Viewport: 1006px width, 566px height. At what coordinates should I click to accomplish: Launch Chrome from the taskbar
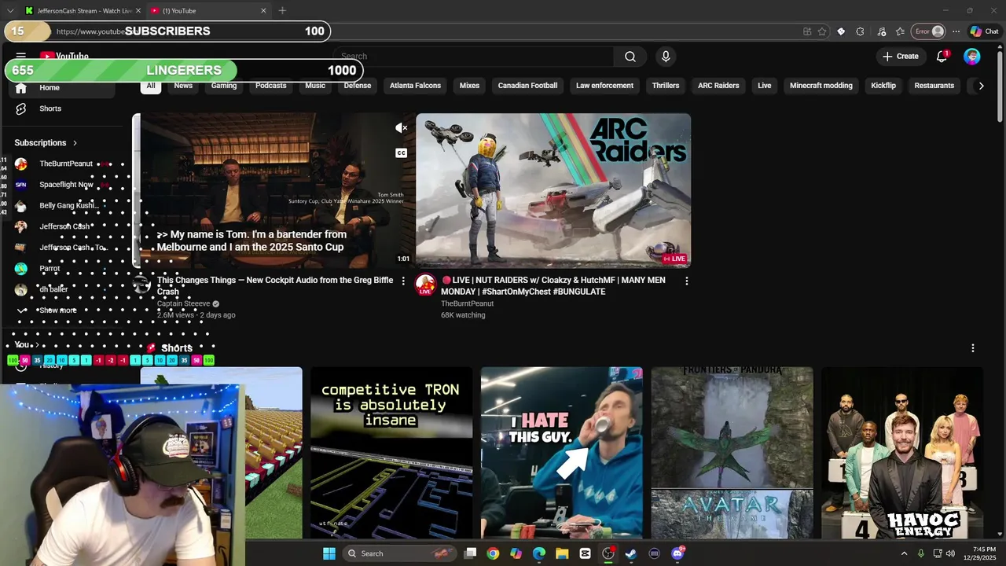pos(493,553)
